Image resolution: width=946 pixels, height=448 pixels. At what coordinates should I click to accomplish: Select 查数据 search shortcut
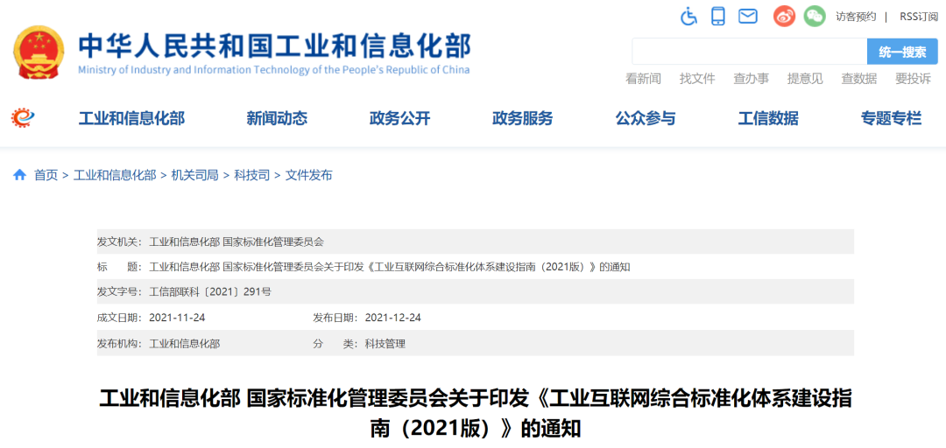tap(859, 79)
